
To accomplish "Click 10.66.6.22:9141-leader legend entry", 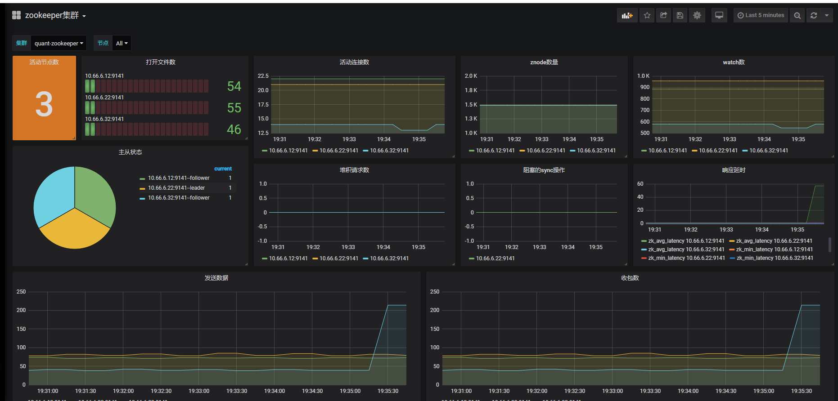I will pos(176,188).
